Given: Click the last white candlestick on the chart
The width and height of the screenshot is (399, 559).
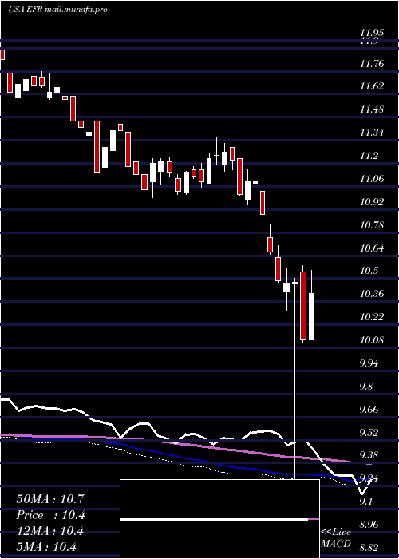Looking at the screenshot, I should [311, 316].
